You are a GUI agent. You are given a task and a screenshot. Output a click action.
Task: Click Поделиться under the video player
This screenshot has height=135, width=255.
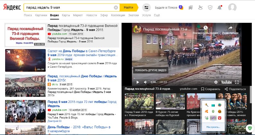[x=235, y=89]
